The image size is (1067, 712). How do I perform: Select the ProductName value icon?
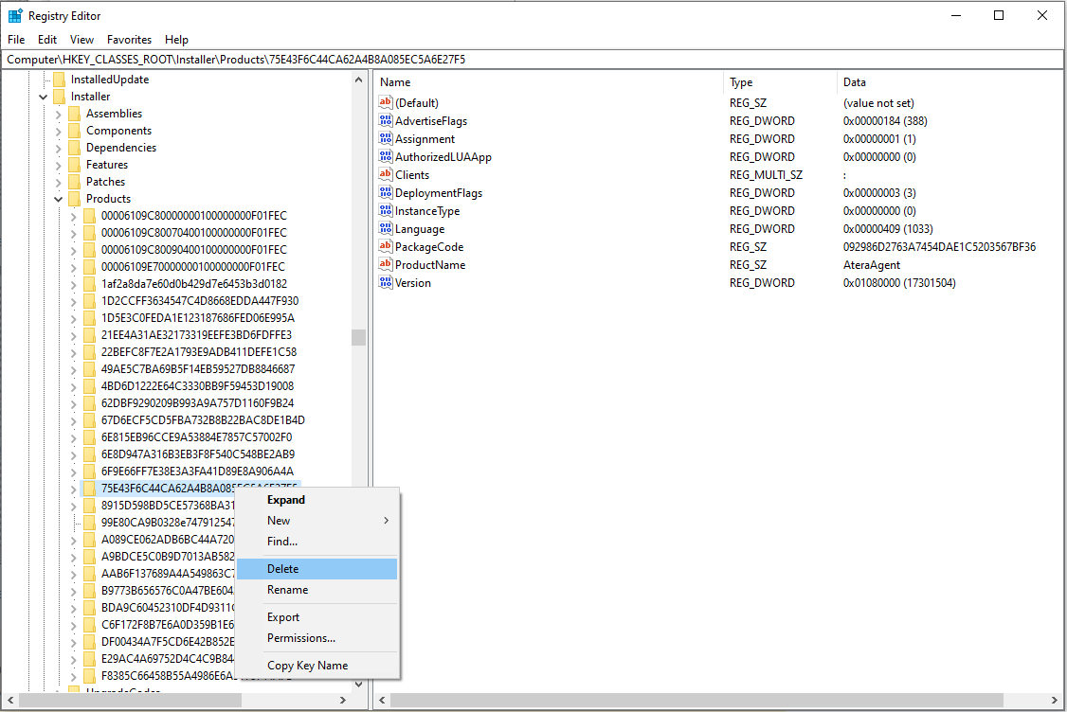click(x=387, y=264)
